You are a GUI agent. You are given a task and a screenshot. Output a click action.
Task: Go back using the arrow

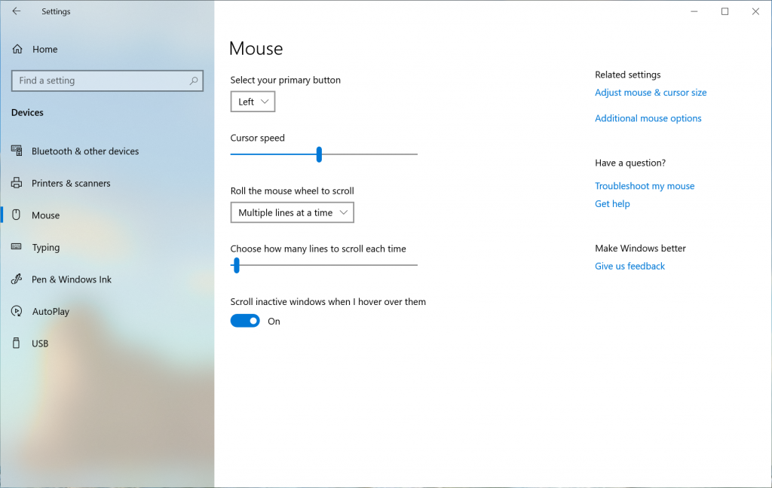coord(15,11)
